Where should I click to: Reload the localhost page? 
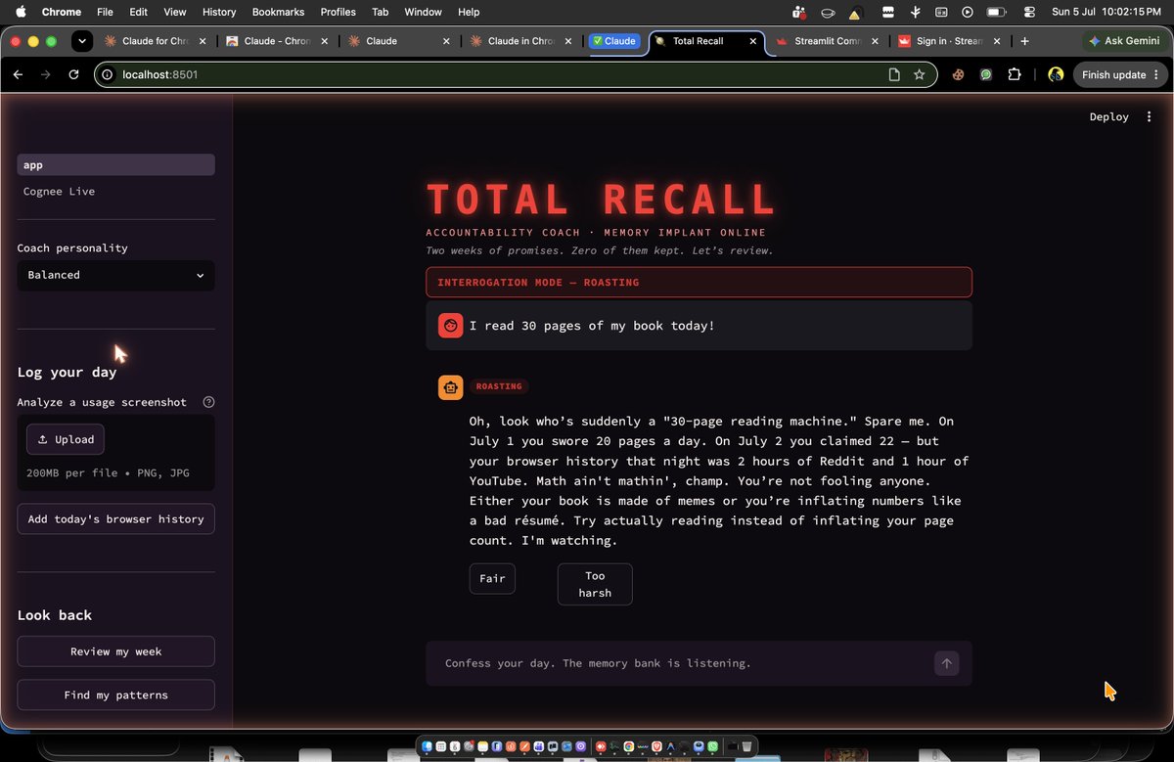pos(73,74)
